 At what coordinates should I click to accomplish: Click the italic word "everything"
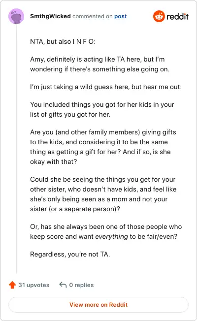pyautogui.click(x=112, y=236)
